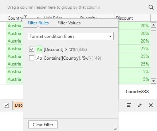The width and height of the screenshot is (157, 131).
Task: Check the Contains([Country], 'Sw') rule
Action: pyautogui.click(x=32, y=58)
